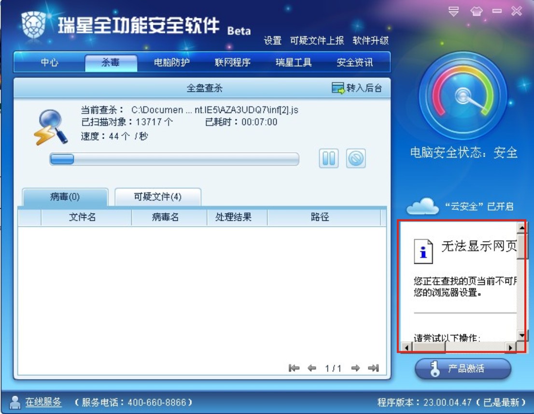The width and height of the screenshot is (534, 414).
Task: Click 电脑安全状态：安全 status text
Action: coord(464,152)
